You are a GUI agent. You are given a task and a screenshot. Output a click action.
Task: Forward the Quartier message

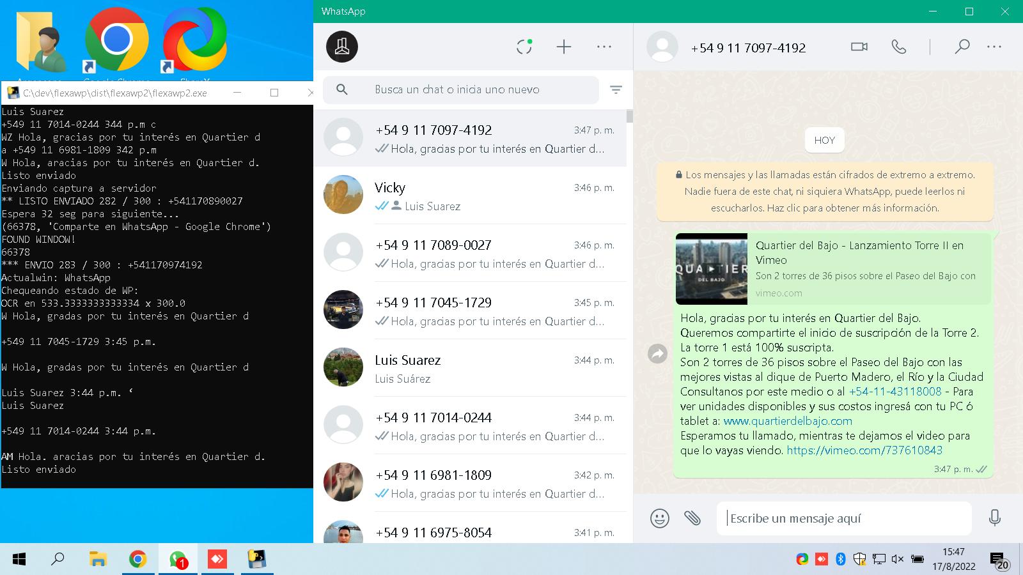click(658, 353)
